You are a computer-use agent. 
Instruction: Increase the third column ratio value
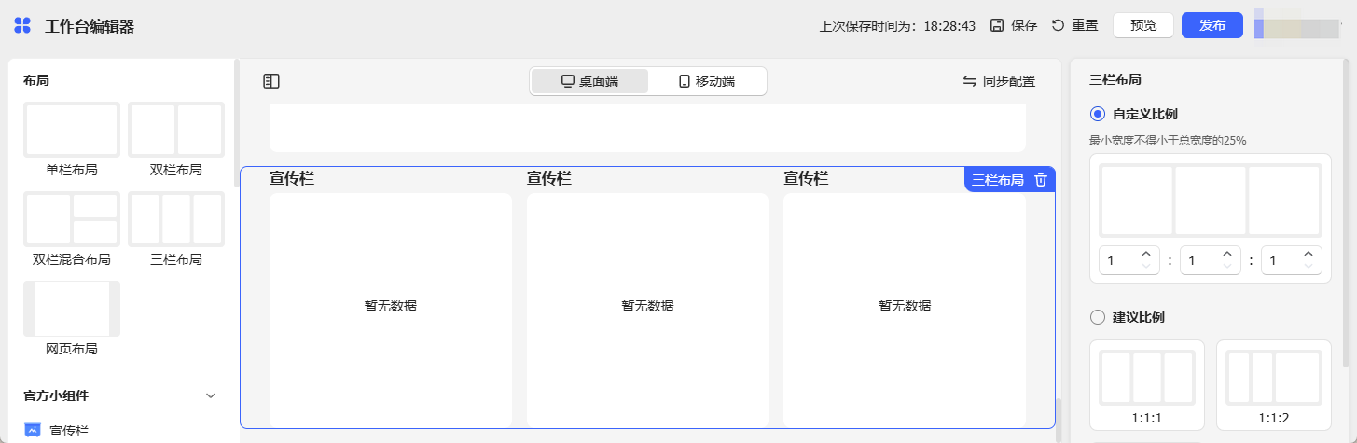1309,255
